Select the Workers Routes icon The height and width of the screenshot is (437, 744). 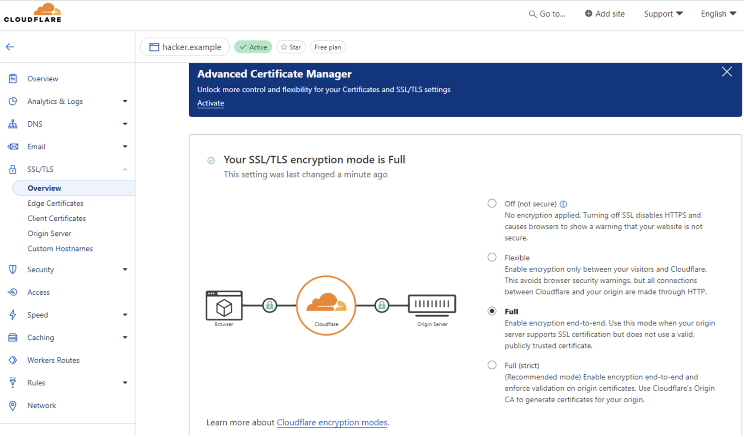pos(13,360)
